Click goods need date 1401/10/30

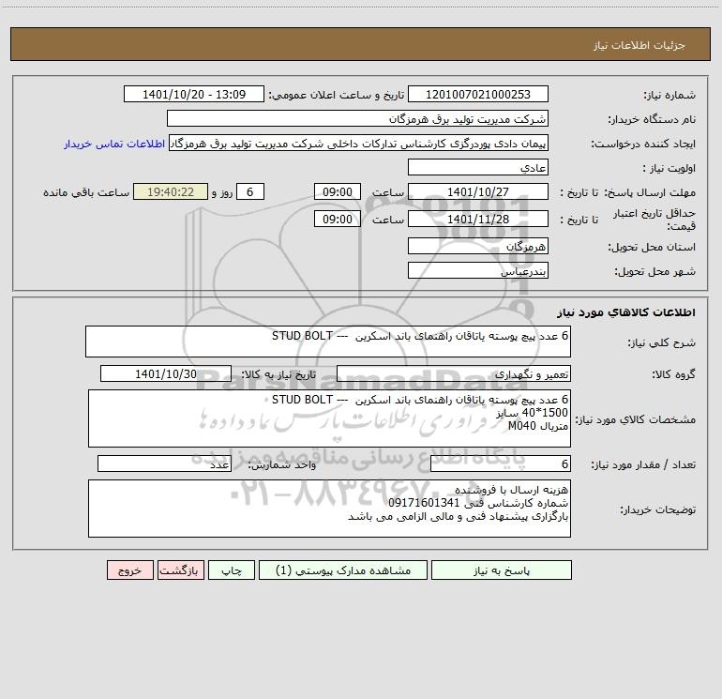[166, 374]
